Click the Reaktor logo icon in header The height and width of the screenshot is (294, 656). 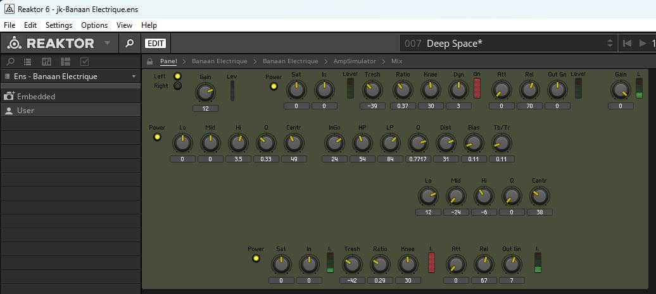click(x=14, y=43)
